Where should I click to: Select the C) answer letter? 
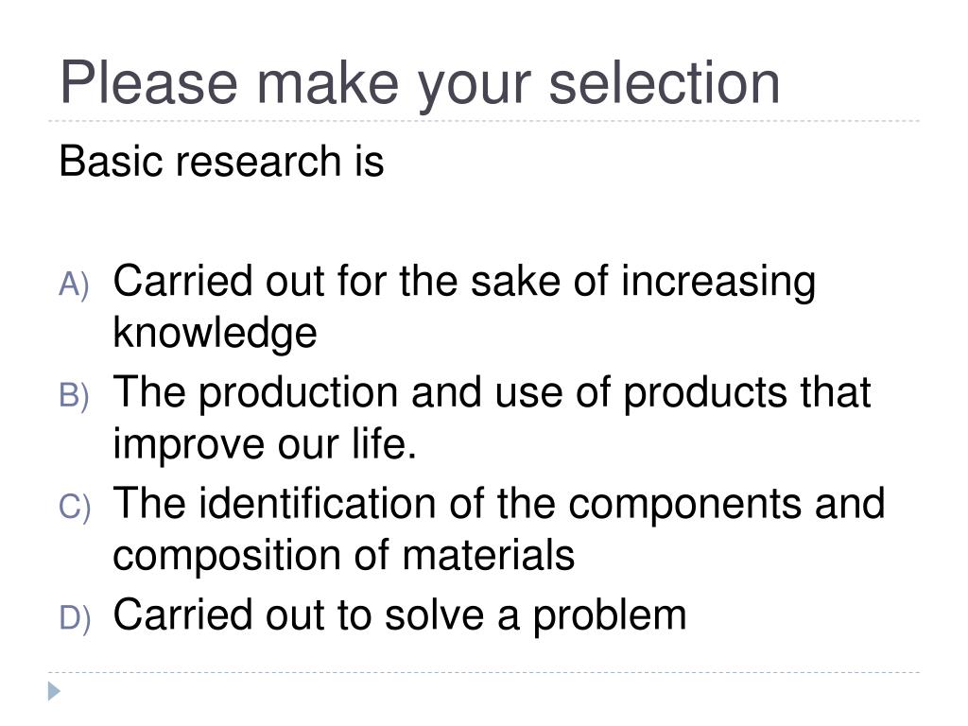pos(74,508)
